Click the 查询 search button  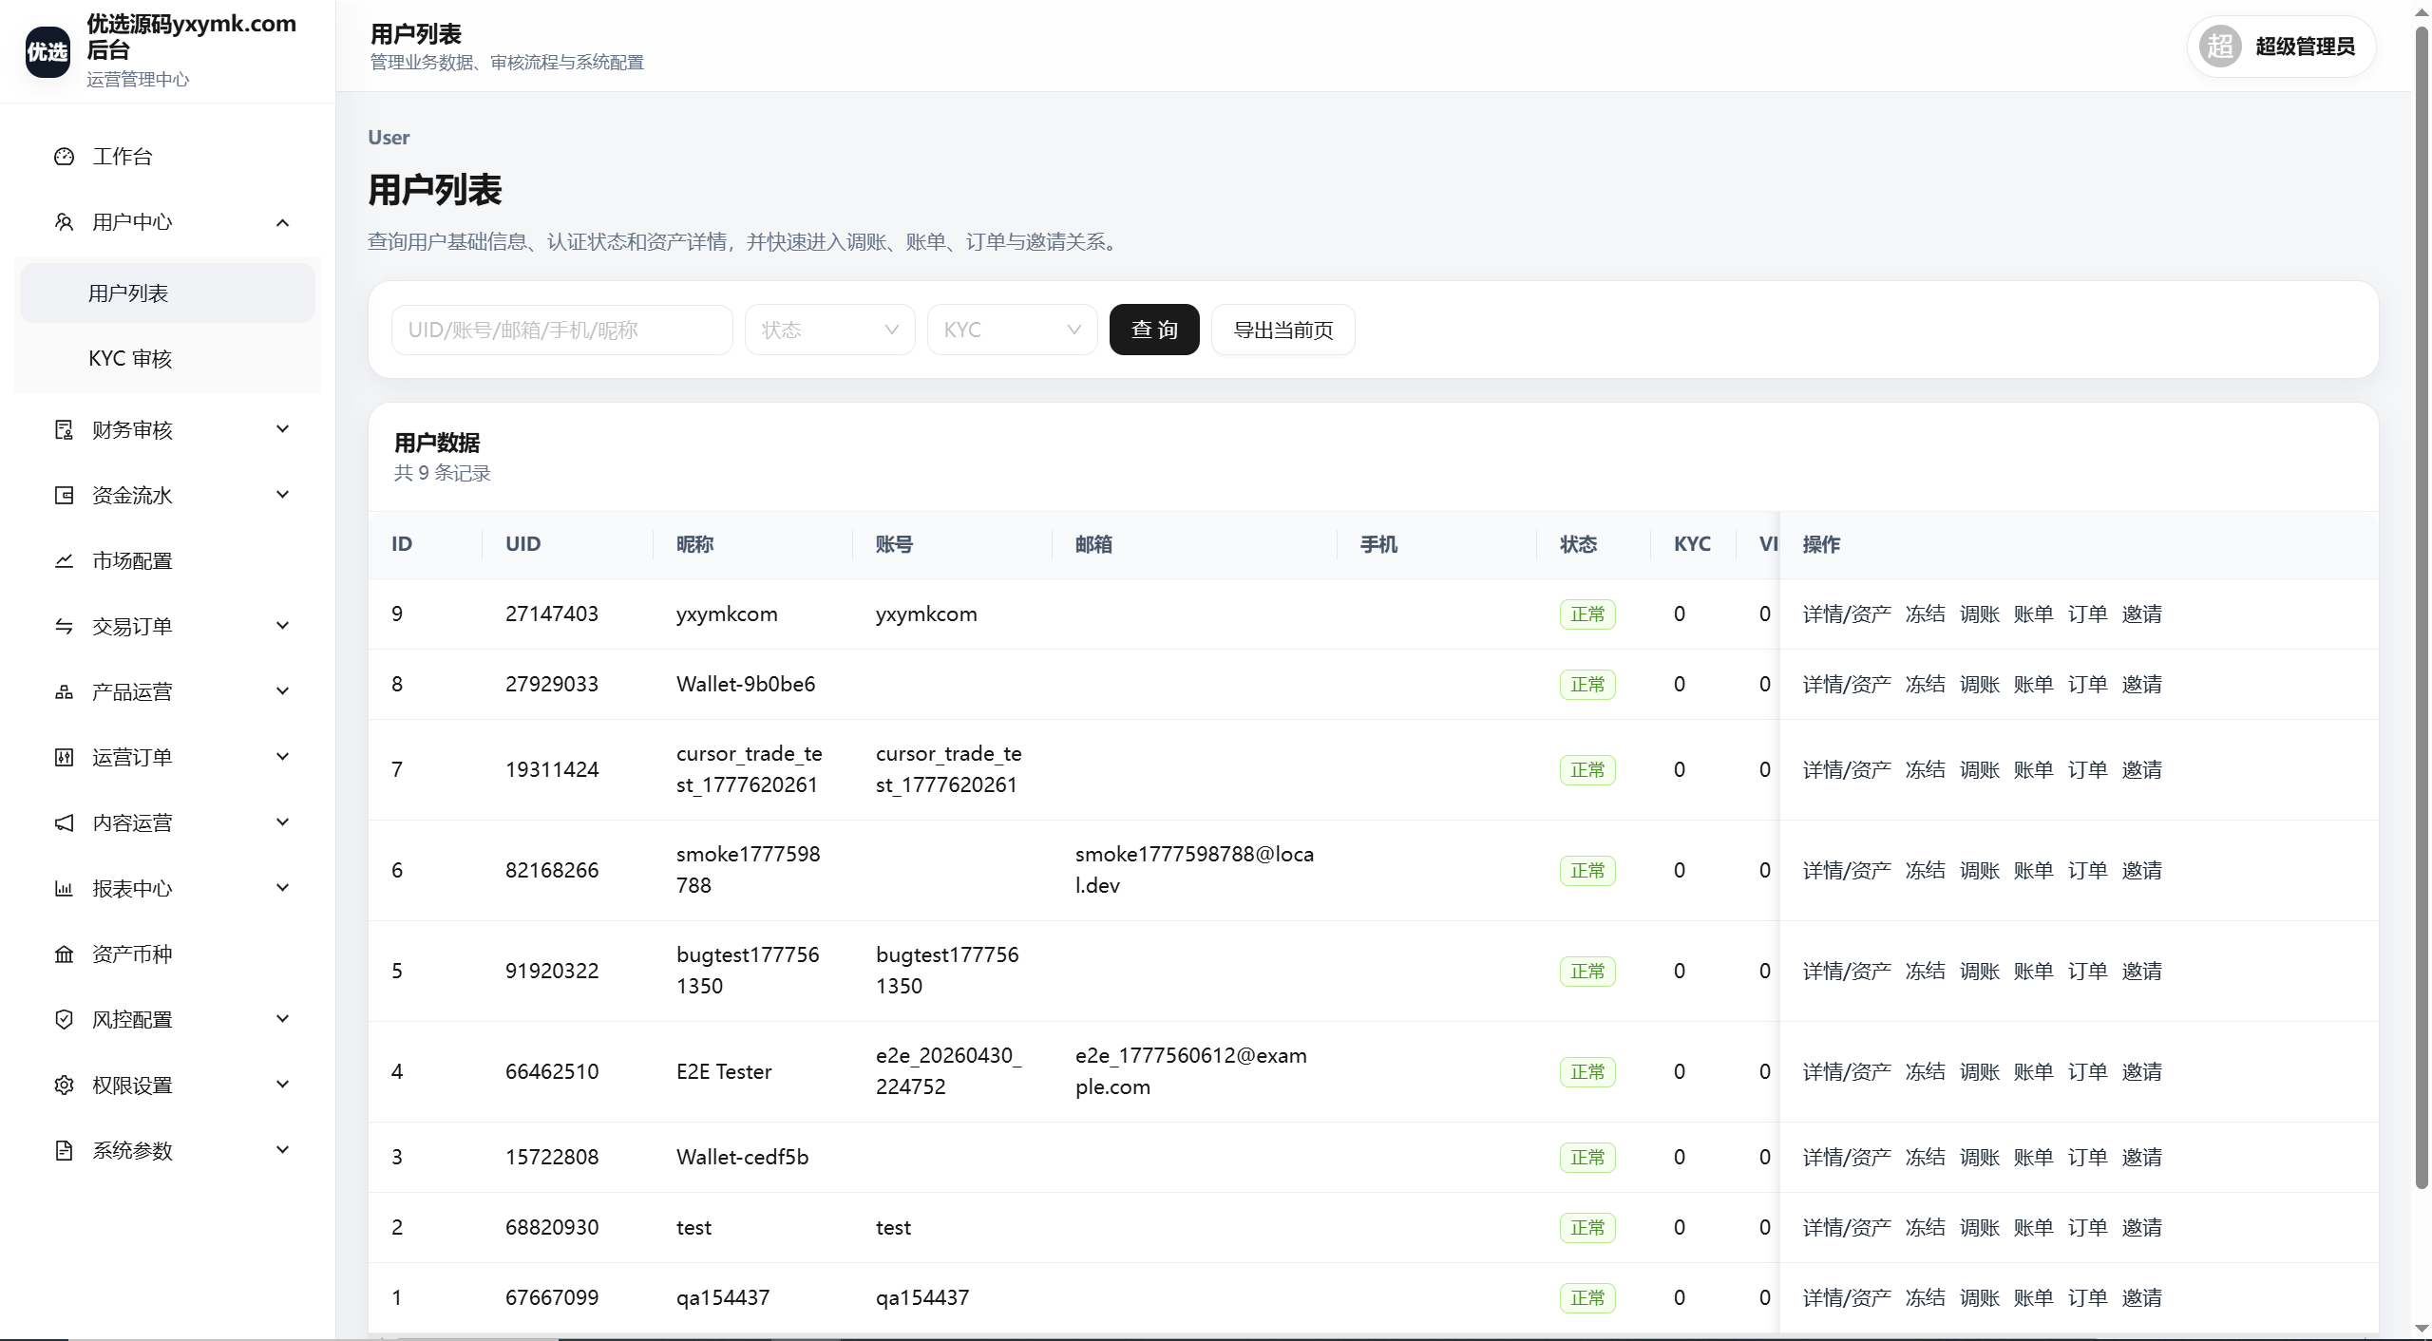(1154, 330)
